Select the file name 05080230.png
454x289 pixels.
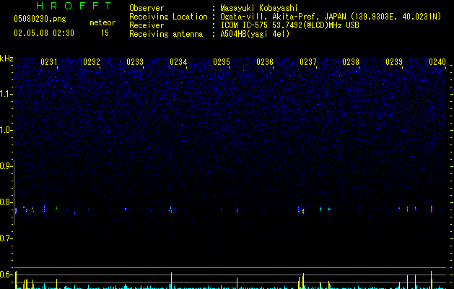40,19
